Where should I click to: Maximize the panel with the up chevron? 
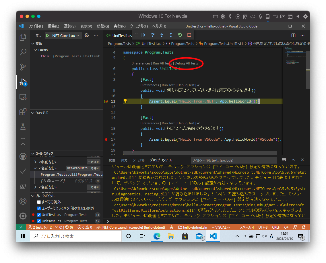pyautogui.click(x=293, y=160)
